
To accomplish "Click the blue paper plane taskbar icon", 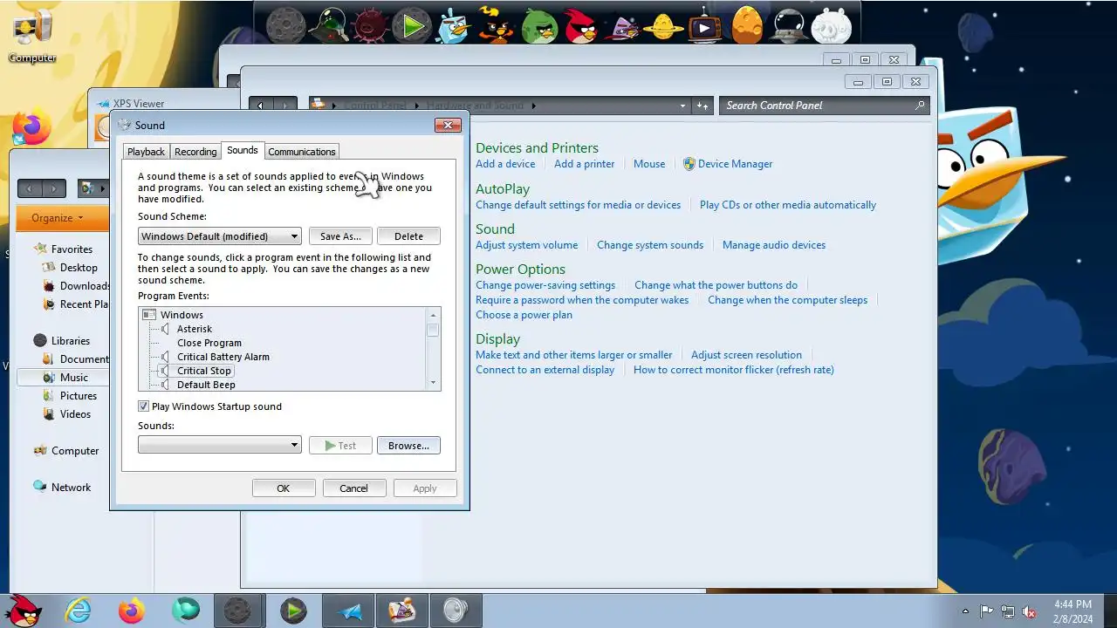I will point(349,611).
